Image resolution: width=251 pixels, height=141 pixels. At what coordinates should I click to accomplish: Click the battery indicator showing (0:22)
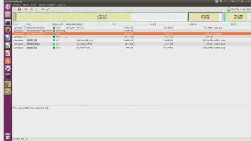pyautogui.click(x=235, y=1)
